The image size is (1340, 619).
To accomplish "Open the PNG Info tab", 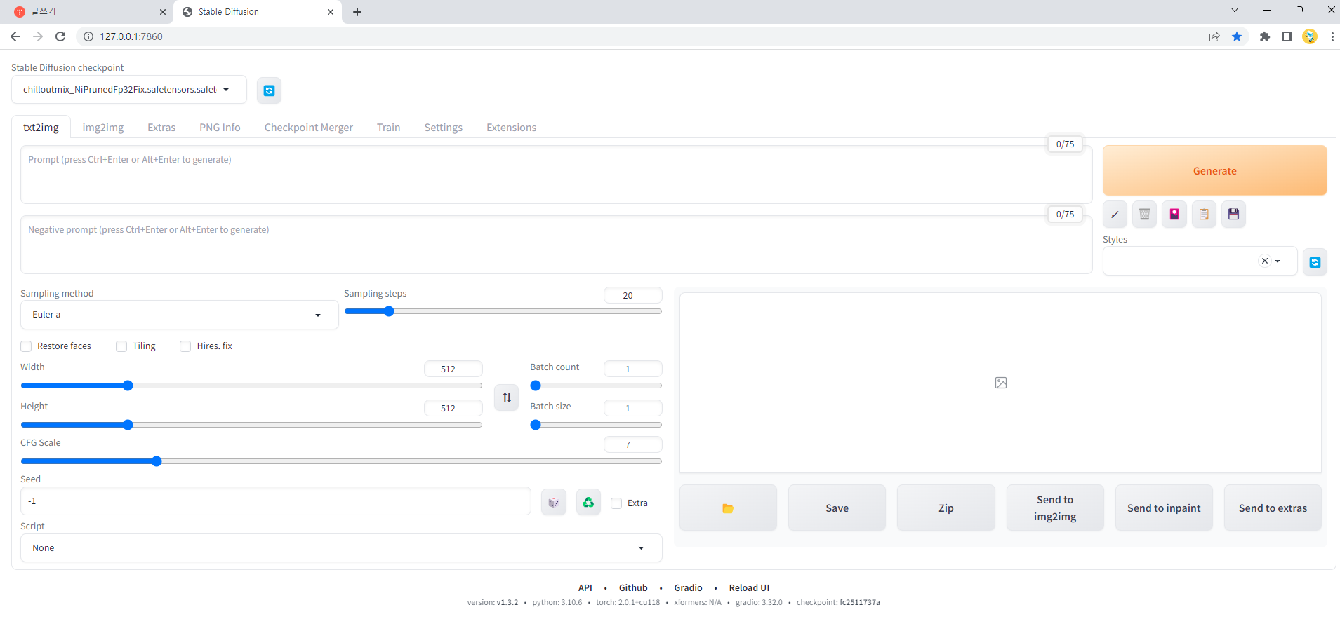I will [x=220, y=128].
